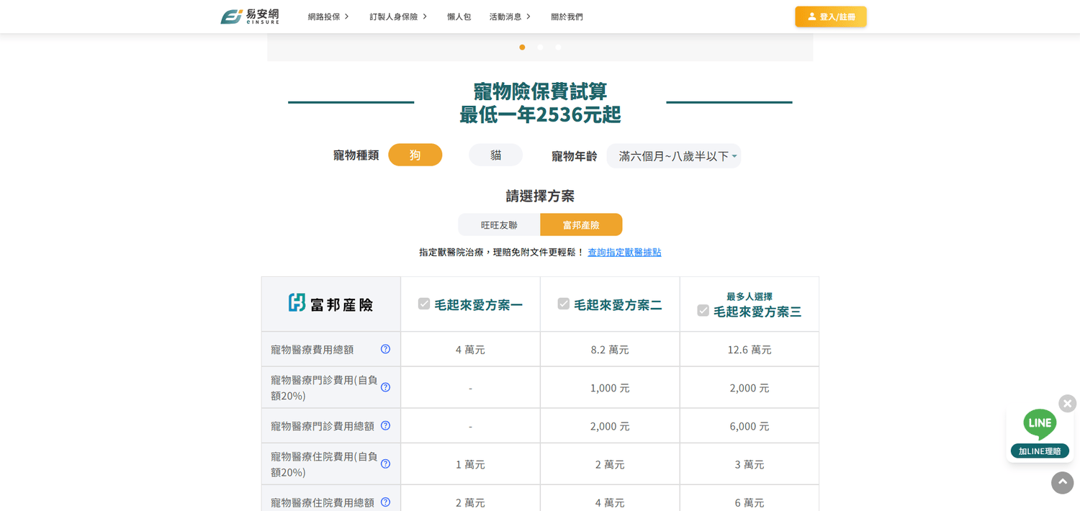Viewport: 1080px width, 511px height.
Task: Open the 寵物年齡 dropdown
Action: [674, 155]
